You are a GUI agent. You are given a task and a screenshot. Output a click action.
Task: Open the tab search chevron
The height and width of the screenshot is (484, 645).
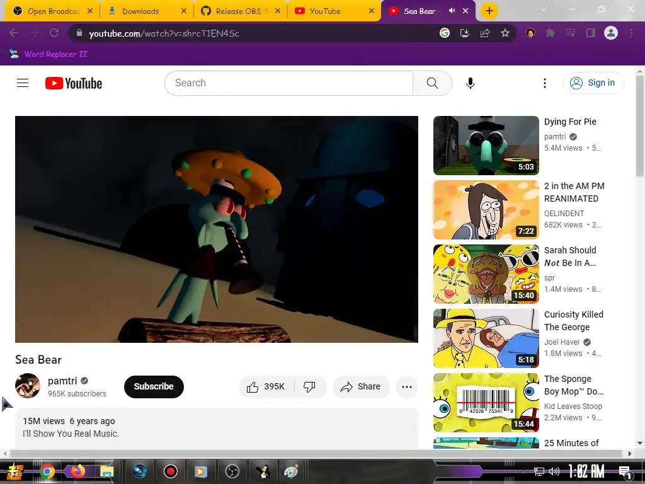pos(544,9)
